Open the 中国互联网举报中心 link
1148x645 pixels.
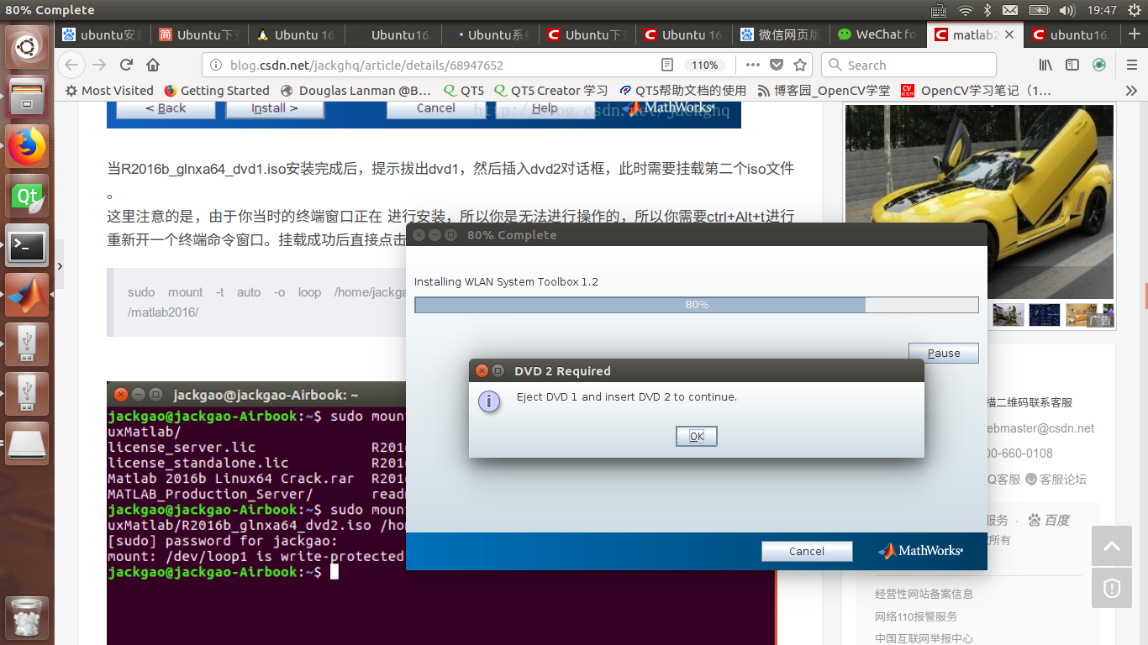pos(924,638)
